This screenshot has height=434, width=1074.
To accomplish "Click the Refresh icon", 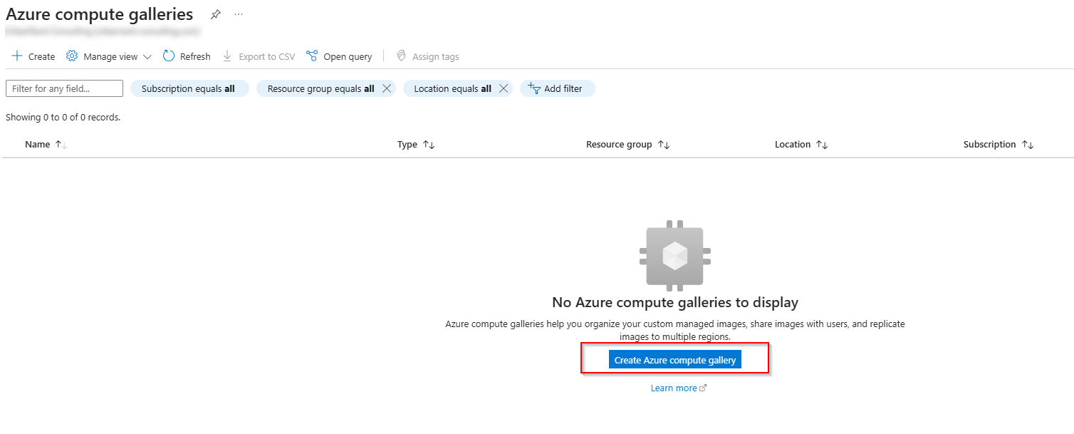I will click(170, 56).
